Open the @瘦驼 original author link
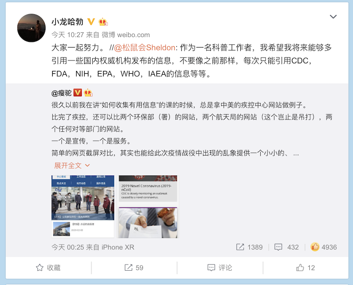This screenshot has width=353, height=285. click(x=61, y=93)
